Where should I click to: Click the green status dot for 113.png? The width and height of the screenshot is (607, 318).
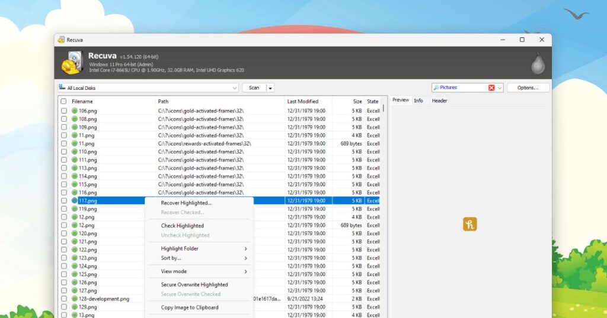click(x=75, y=168)
